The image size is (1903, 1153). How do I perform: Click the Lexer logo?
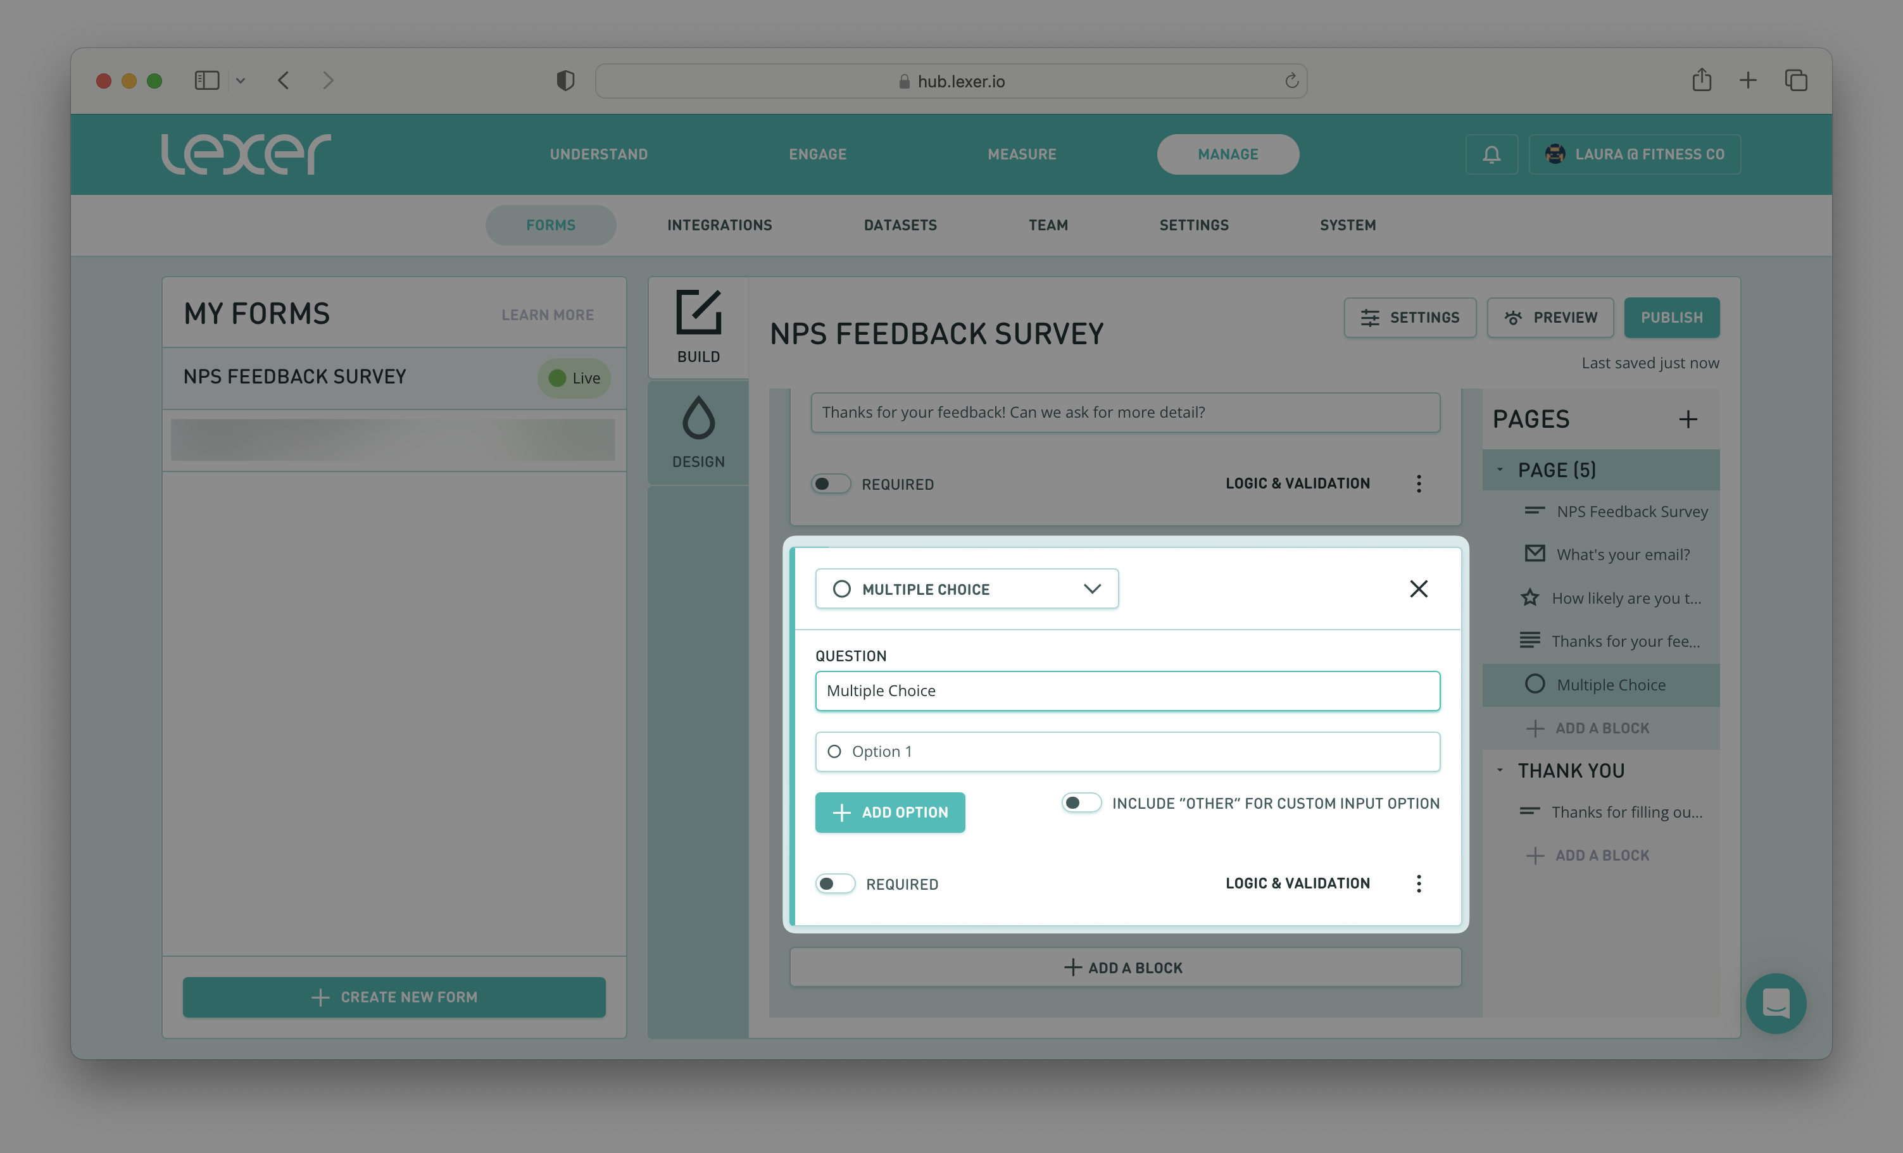point(246,154)
